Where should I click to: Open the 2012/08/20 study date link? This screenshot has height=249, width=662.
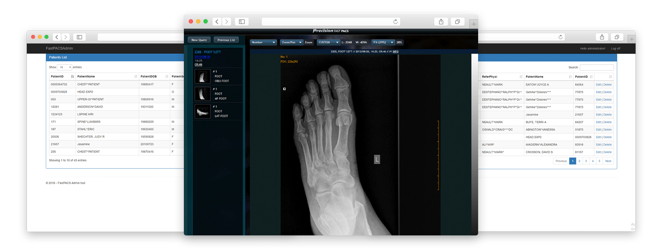[202, 57]
